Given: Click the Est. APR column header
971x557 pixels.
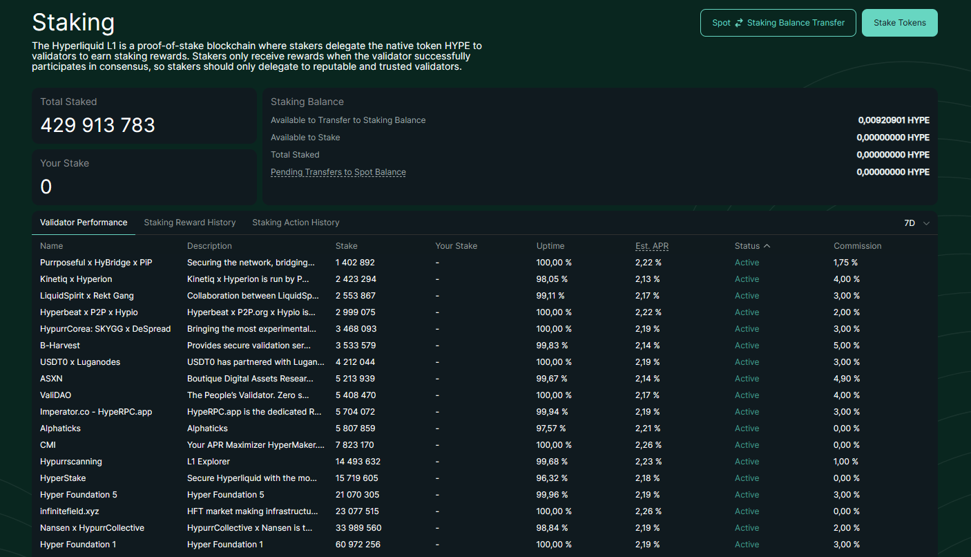Looking at the screenshot, I should [652, 246].
